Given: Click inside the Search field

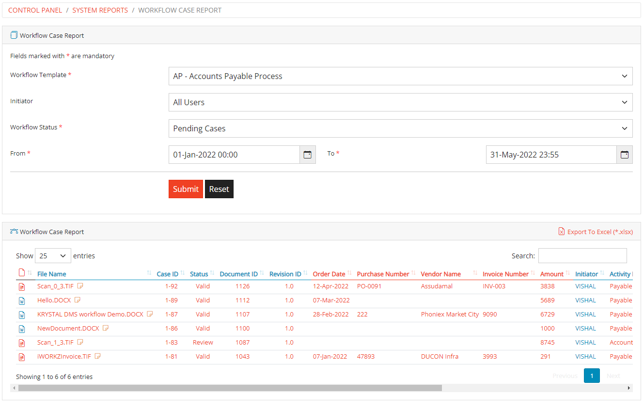Looking at the screenshot, I should coord(582,255).
